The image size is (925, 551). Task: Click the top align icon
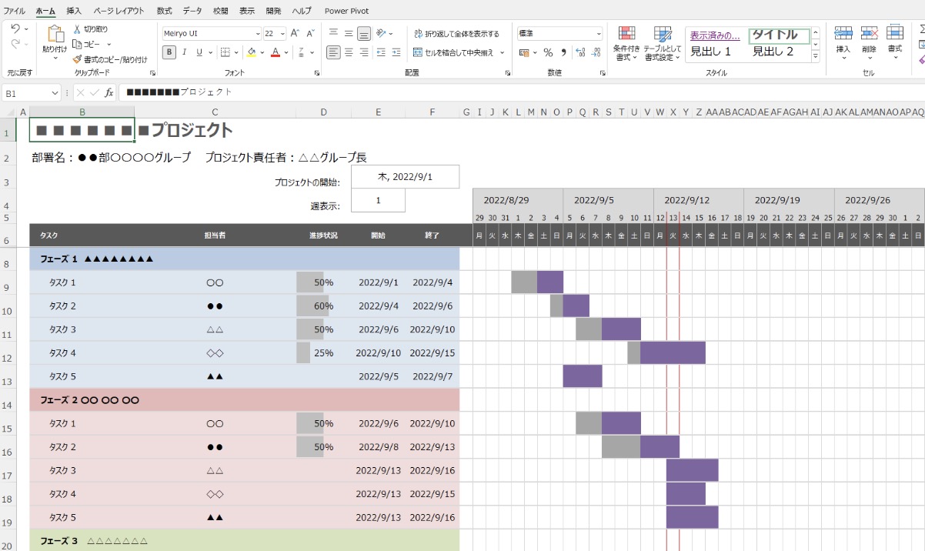pos(333,33)
